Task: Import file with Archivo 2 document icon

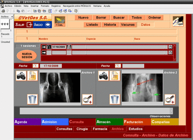Action: pyautogui.click(x=115, y=76)
